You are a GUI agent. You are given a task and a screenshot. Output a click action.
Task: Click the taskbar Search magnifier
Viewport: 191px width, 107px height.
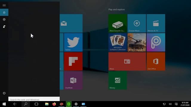26,104
